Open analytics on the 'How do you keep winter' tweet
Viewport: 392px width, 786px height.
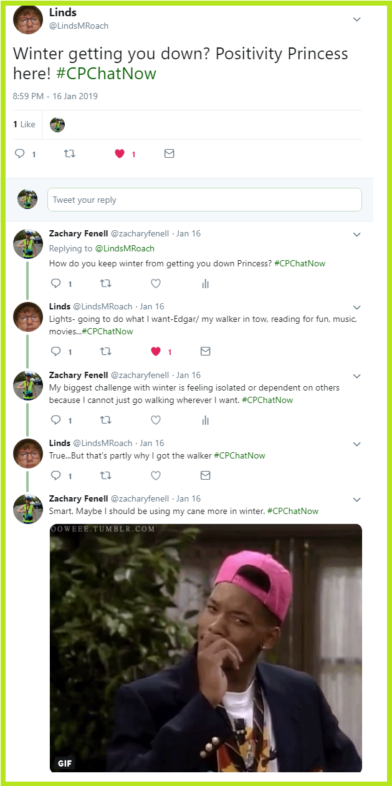[x=205, y=283]
